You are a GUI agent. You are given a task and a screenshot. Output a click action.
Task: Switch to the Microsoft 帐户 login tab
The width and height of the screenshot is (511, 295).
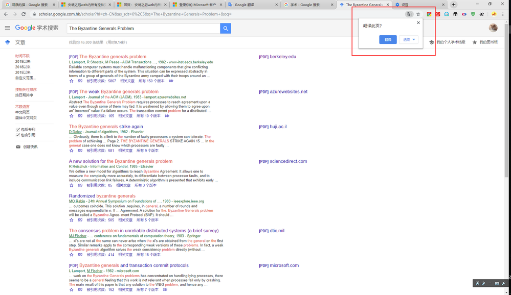pos(197,5)
